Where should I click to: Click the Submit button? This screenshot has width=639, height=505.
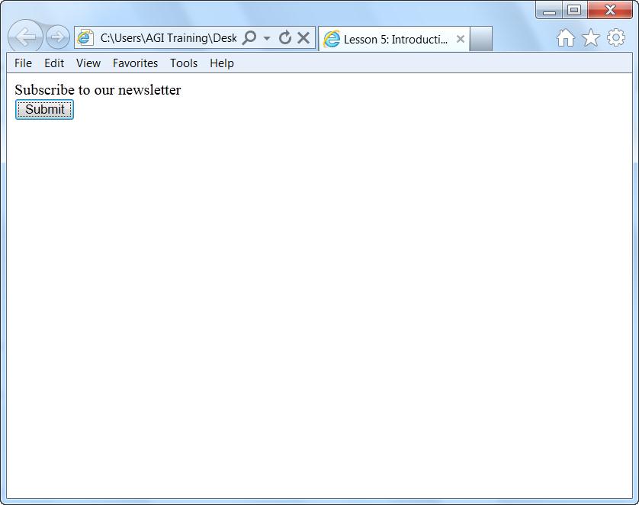pos(44,109)
